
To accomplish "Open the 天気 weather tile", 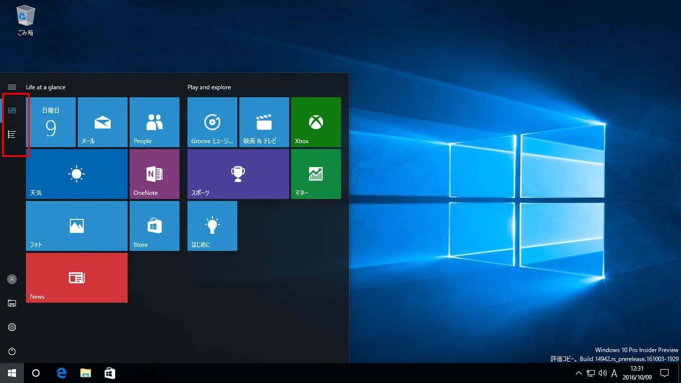I will (x=77, y=174).
